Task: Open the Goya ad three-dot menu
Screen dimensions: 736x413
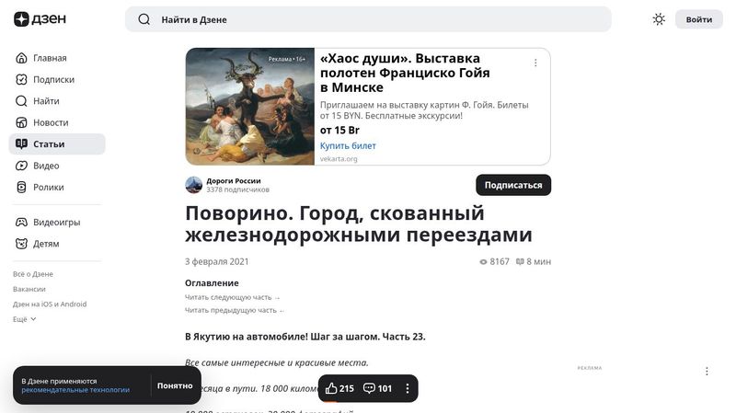Action: coord(535,63)
